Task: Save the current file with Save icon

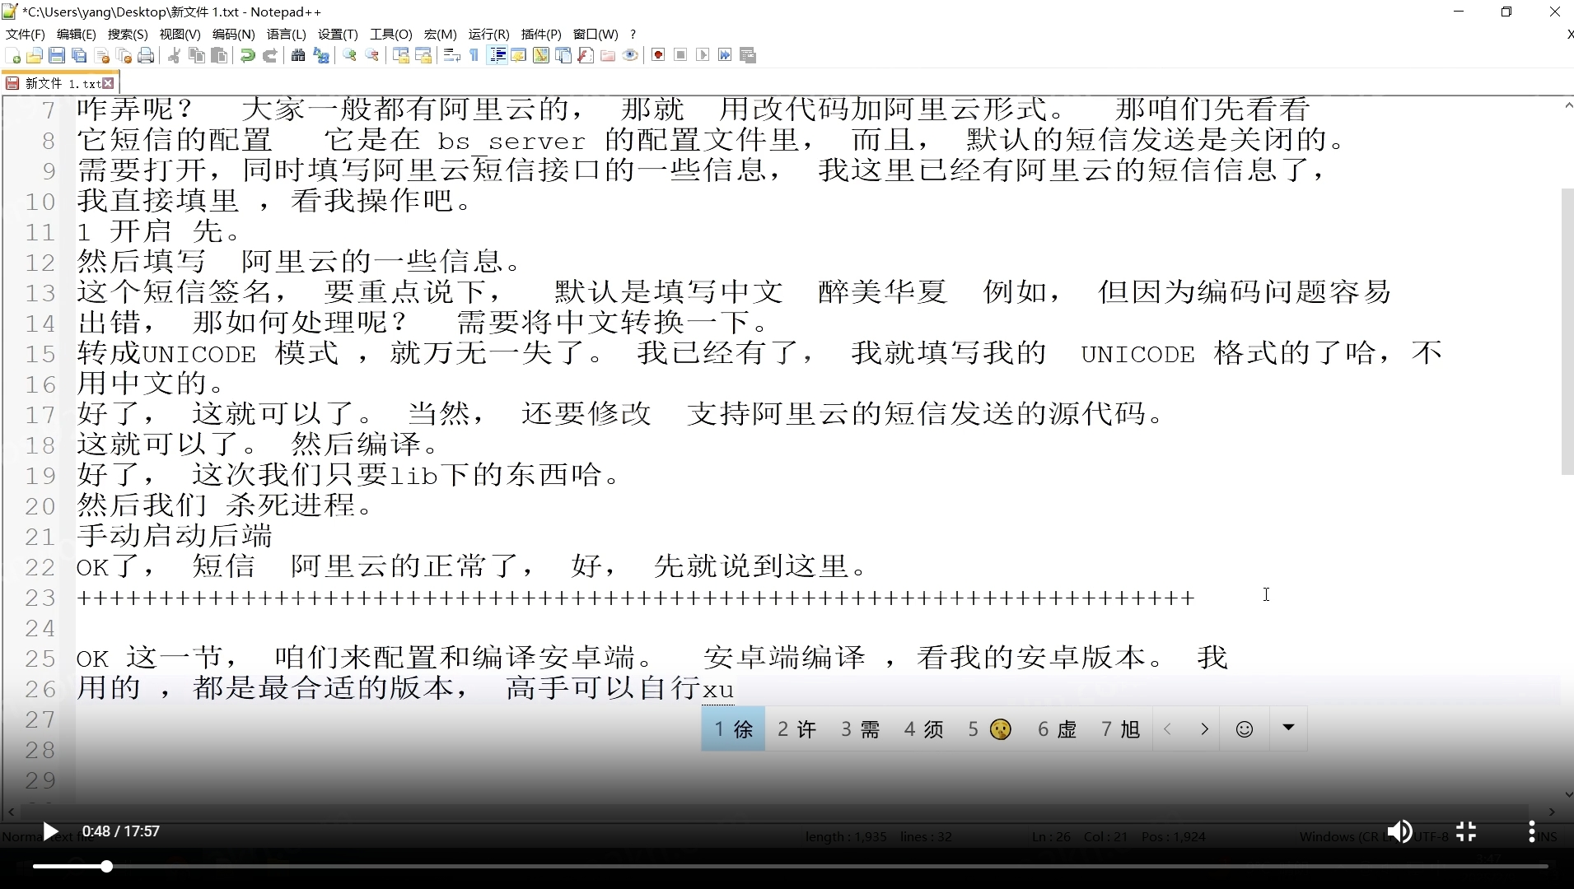Action: pos(57,55)
